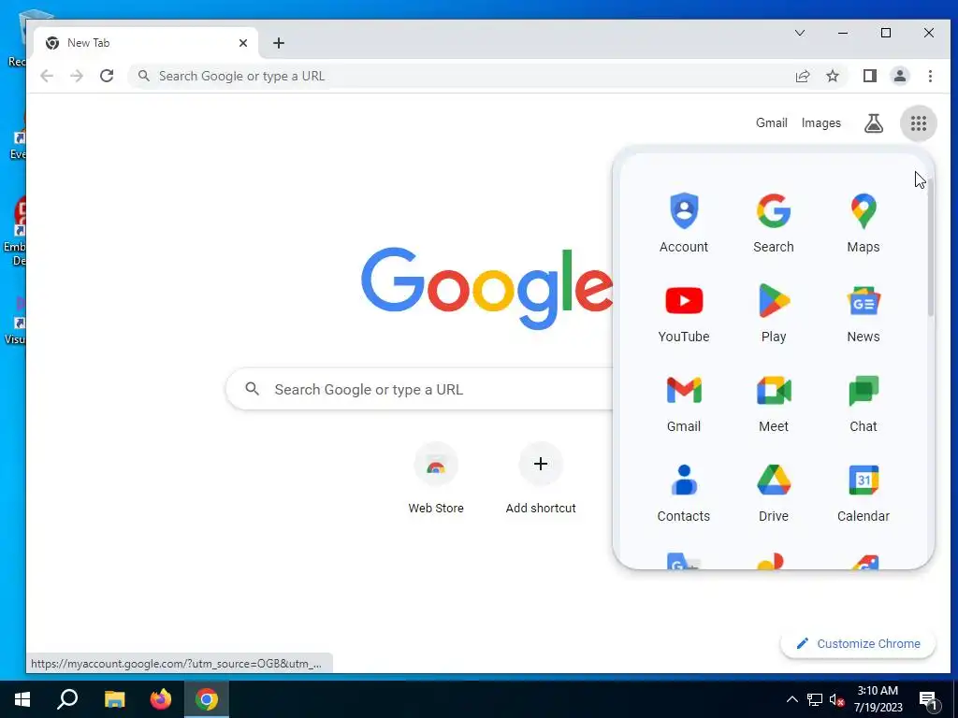Click the muted volume tray icon

(836, 699)
